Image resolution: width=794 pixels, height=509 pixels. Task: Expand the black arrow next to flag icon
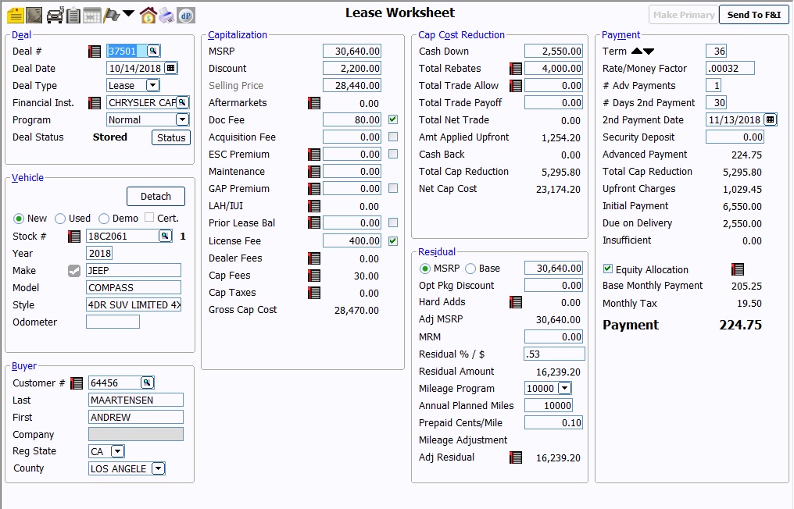tap(129, 13)
